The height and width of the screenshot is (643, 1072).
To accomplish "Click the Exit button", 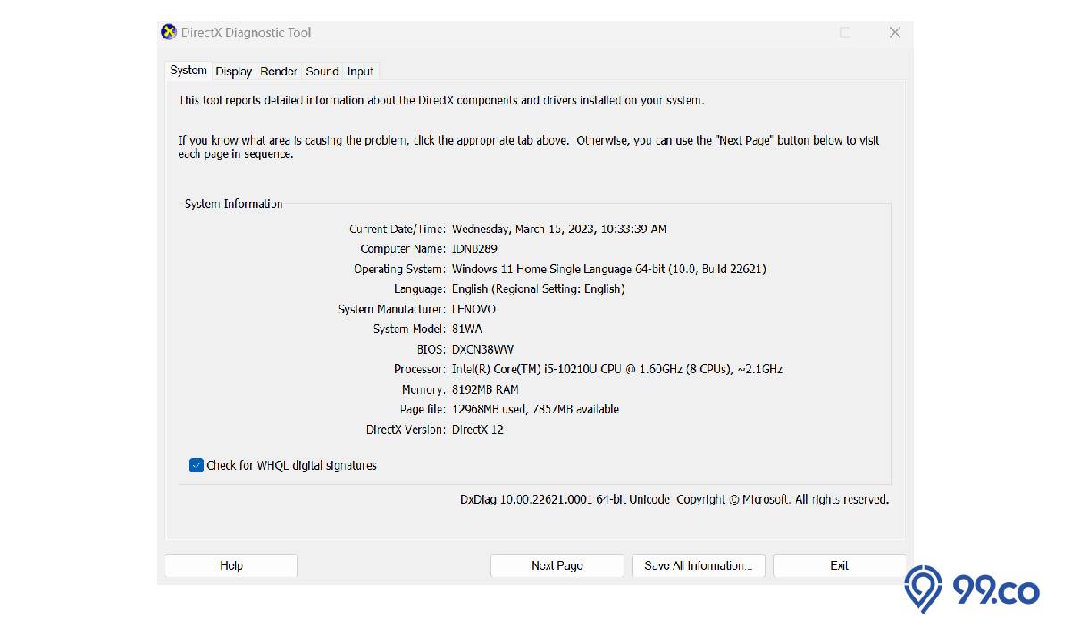I will 840,565.
